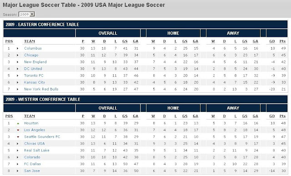Click the Western AWAY section header

pyautogui.click(x=233, y=108)
